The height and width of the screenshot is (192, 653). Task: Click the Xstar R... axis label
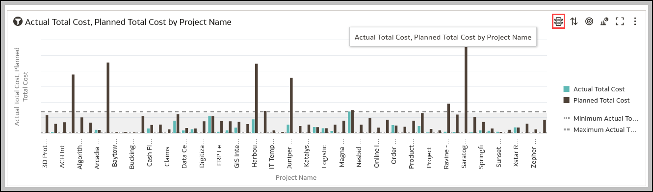[516, 152]
